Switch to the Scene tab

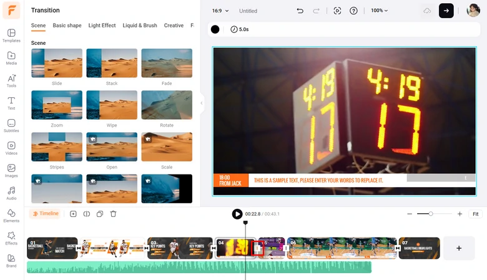(38, 26)
